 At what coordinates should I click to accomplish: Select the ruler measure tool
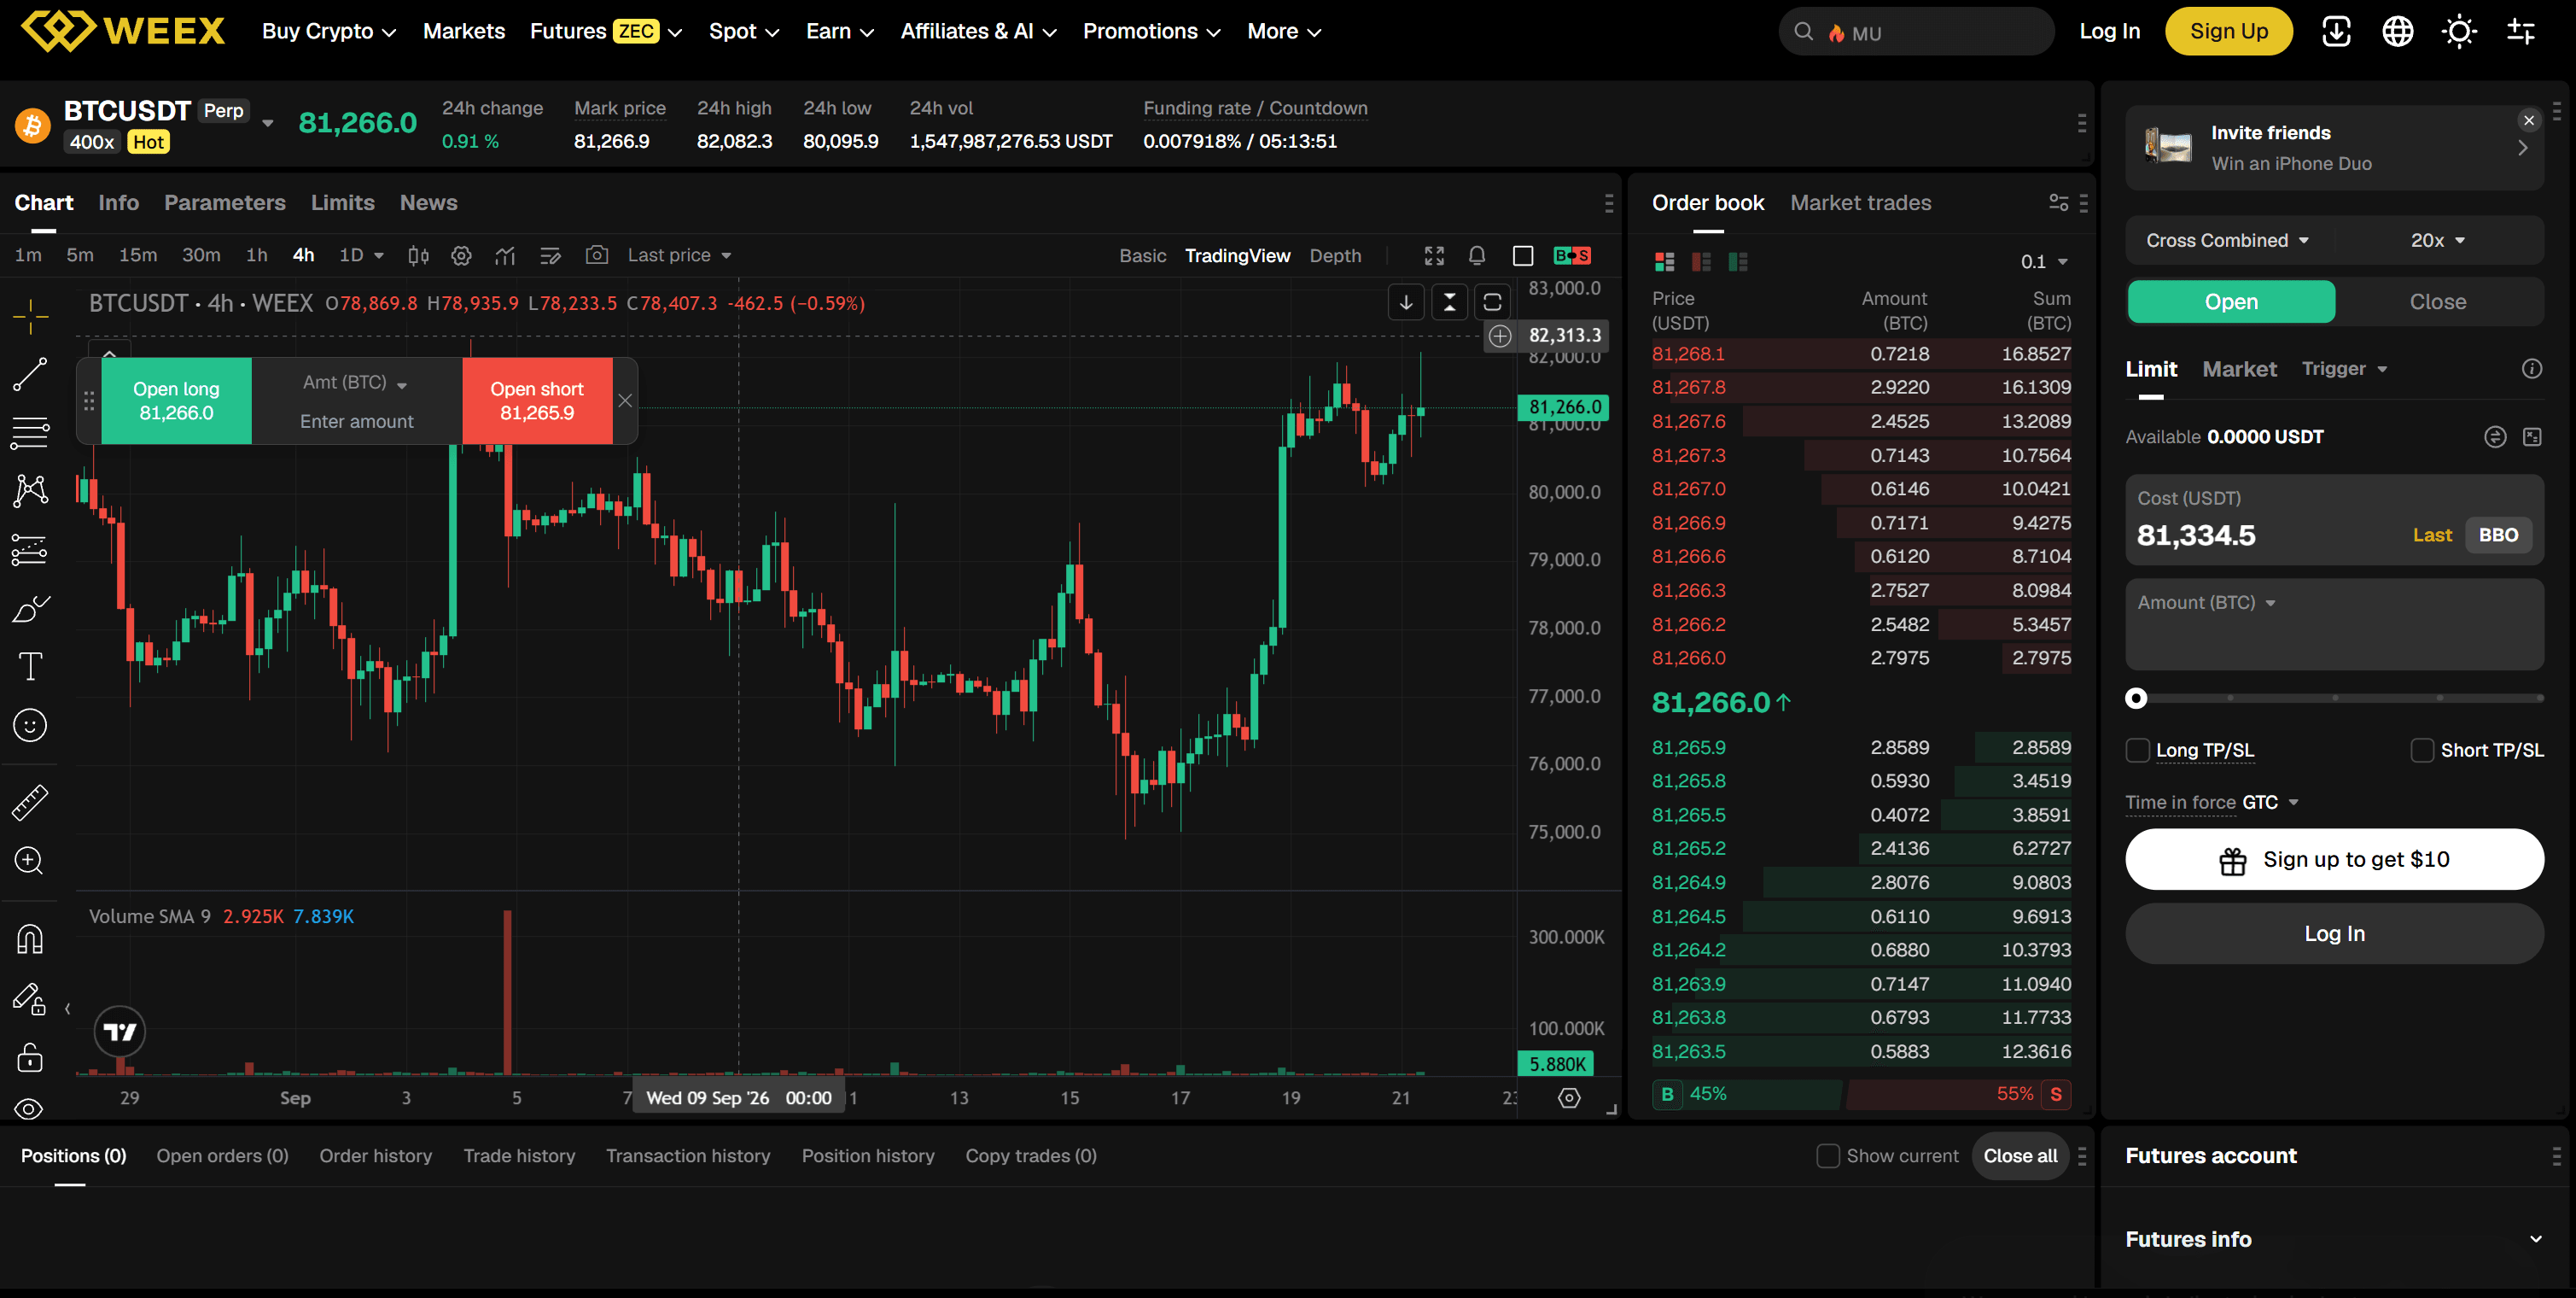30,803
